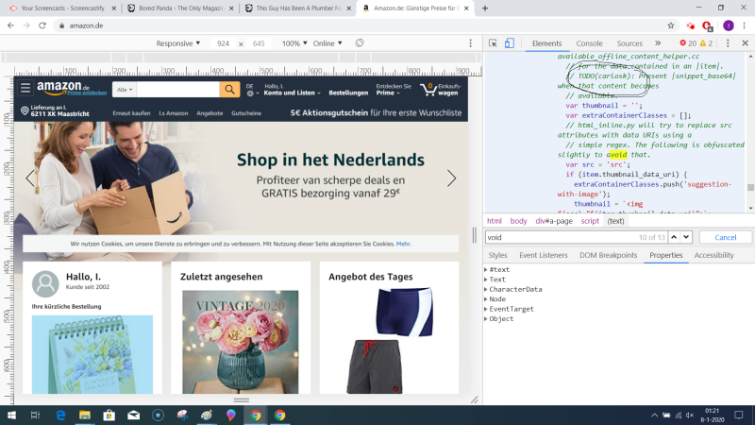Viewport: 755px width, 425px height.
Task: Switch to DOM Breakpoints tab
Action: pyautogui.click(x=608, y=255)
